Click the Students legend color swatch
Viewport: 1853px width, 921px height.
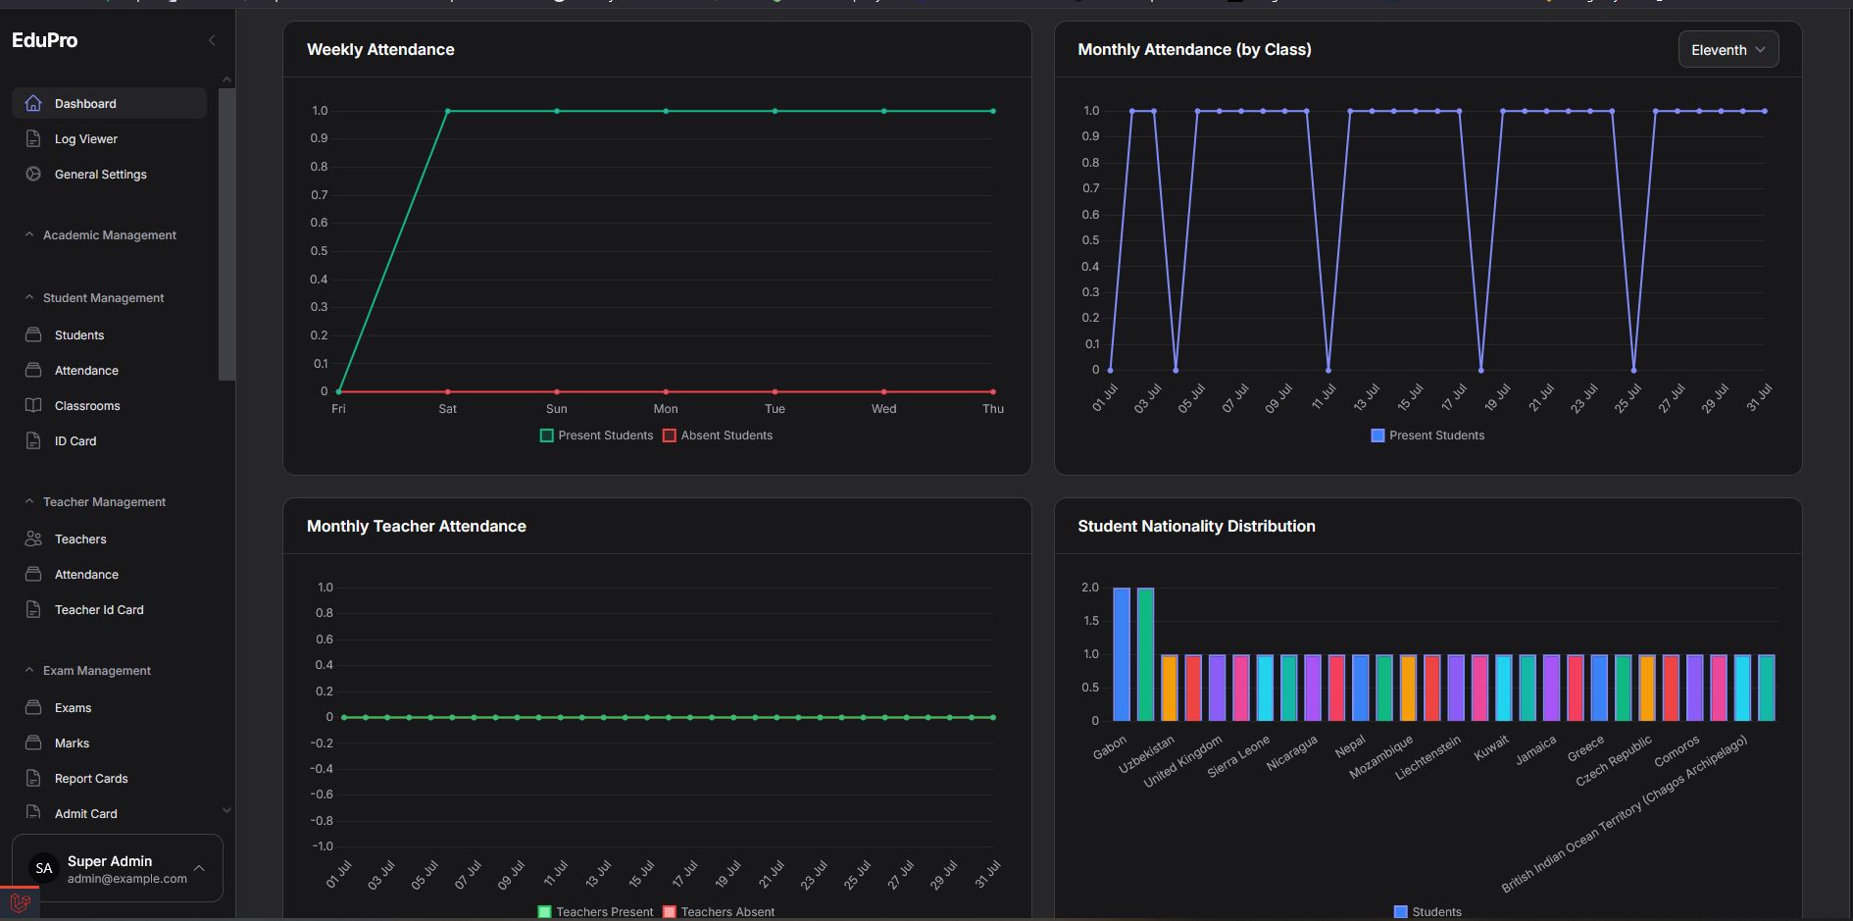click(1400, 912)
